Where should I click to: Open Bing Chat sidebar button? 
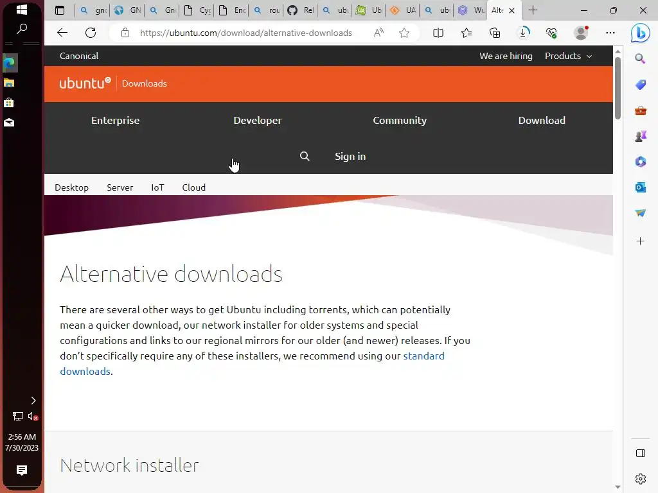(641, 33)
